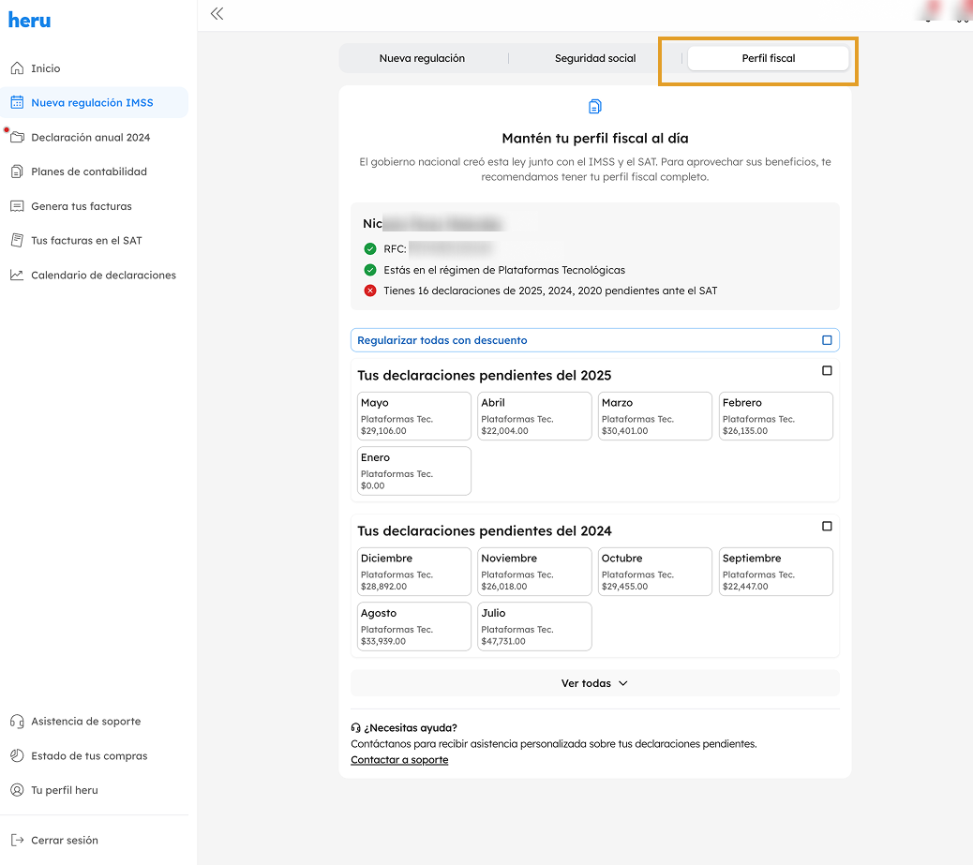Viewport: 973px width, 865px height.
Task: Select the Mayo 2025 declaration card
Action: tap(414, 416)
